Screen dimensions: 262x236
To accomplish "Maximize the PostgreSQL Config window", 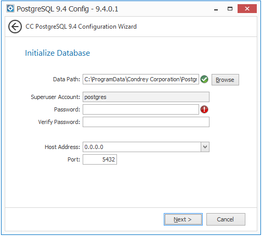I will (230, 9).
